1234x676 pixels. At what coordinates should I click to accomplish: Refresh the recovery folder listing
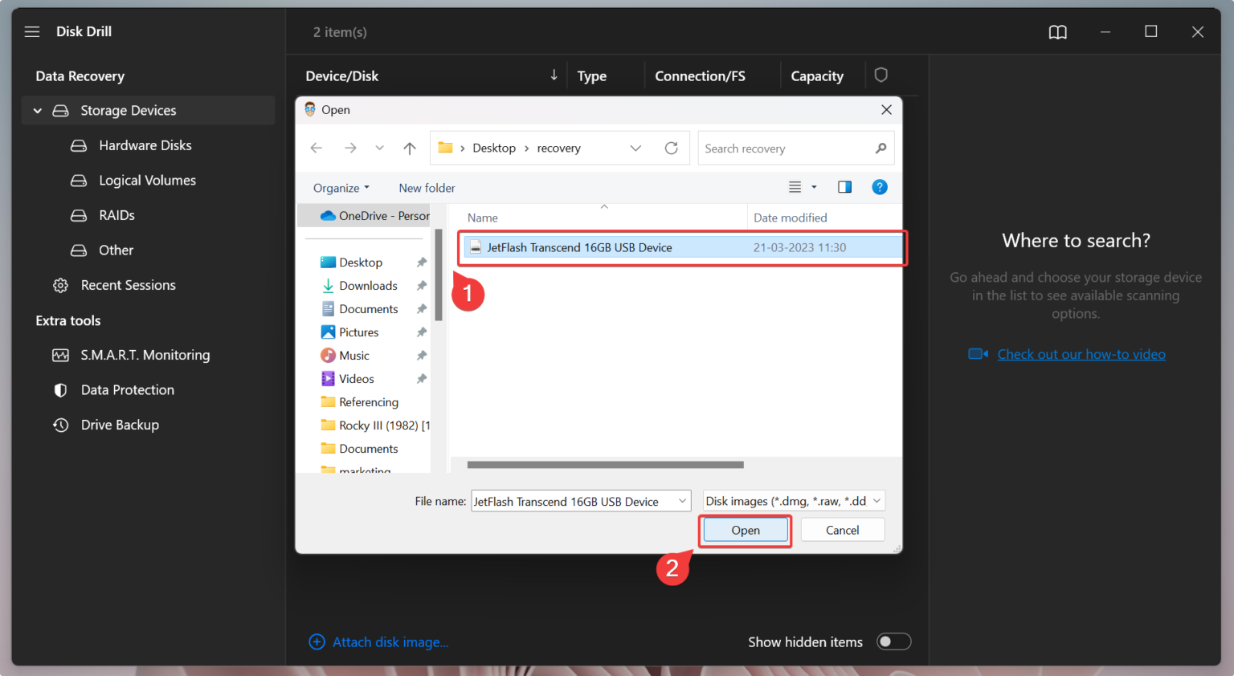click(672, 148)
